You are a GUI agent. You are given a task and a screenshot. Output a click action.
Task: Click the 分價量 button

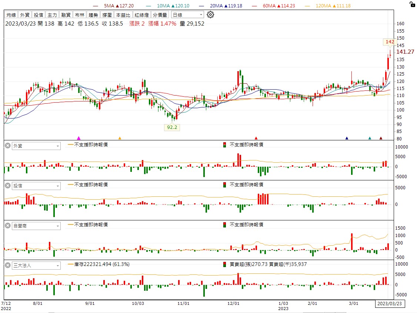point(160,15)
